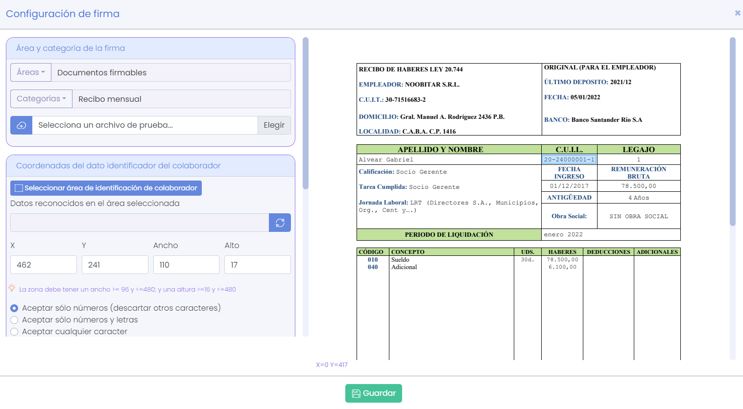Screen dimensions: 743x409
Task: Click the Ancho width field
Action: (x=186, y=265)
